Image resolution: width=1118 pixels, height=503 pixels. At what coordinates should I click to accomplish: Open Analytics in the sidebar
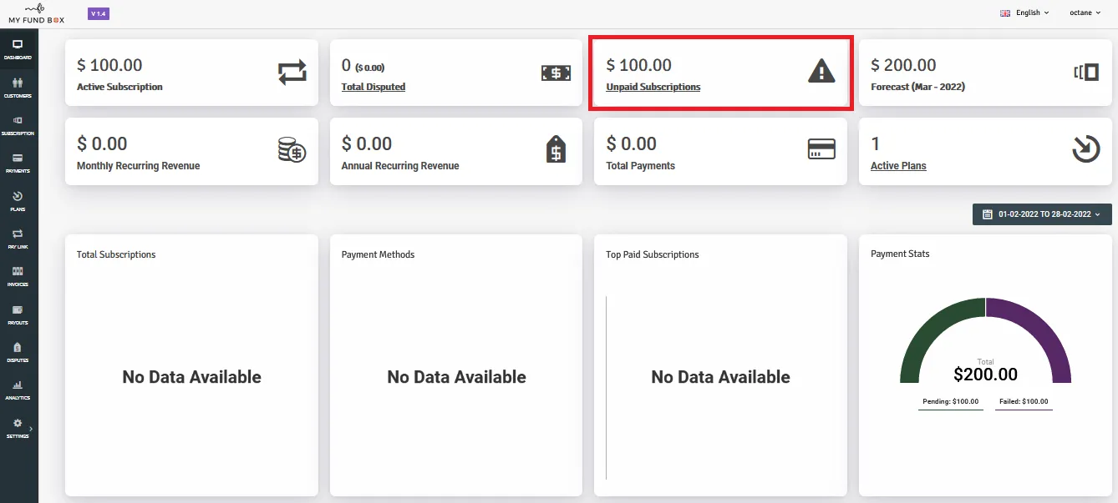[18, 390]
